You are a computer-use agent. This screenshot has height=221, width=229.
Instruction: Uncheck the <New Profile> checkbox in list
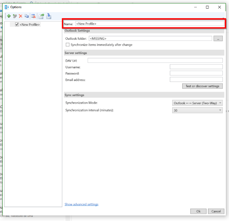coord(17,24)
